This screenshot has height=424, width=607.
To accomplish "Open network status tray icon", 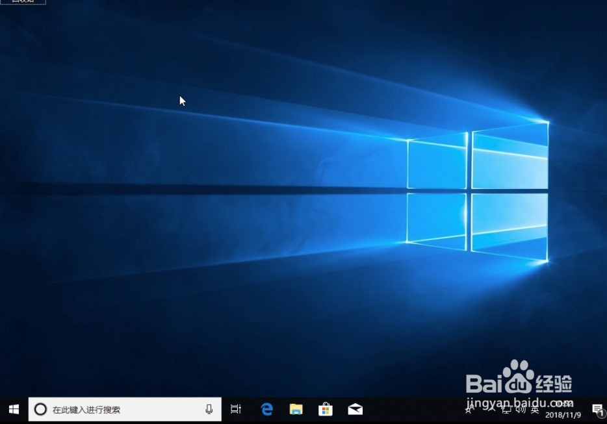I will point(507,409).
